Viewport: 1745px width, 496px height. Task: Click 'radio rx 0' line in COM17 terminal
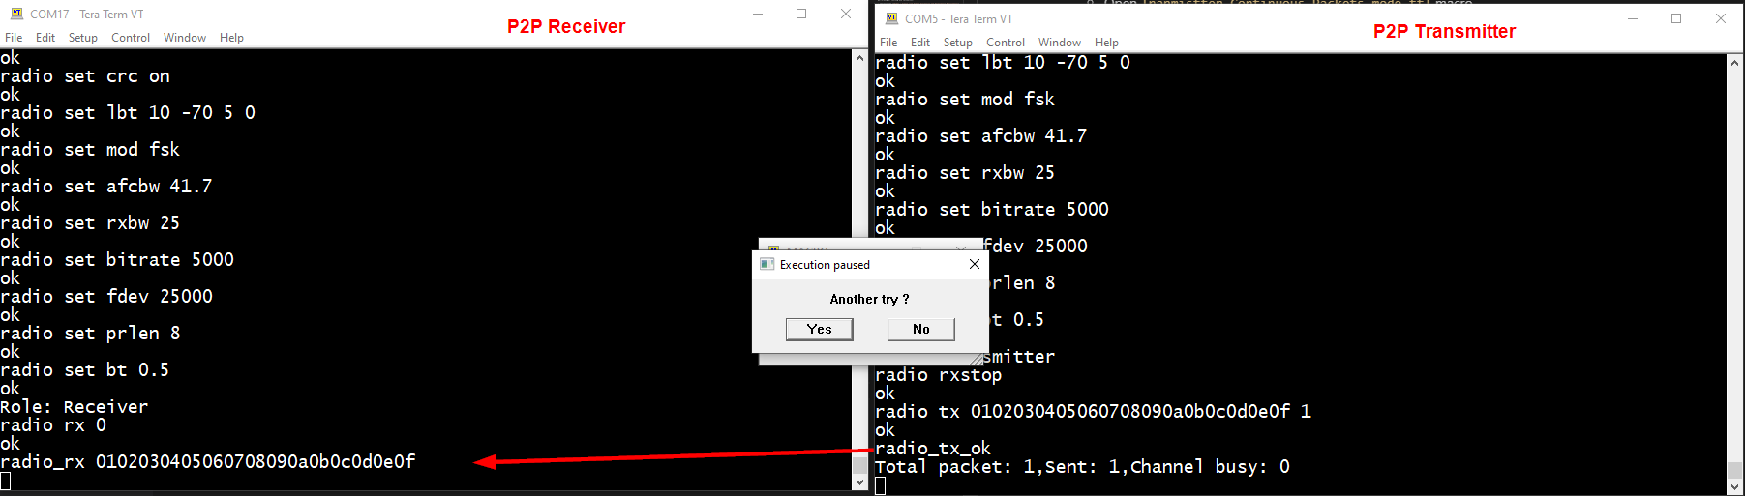53,425
